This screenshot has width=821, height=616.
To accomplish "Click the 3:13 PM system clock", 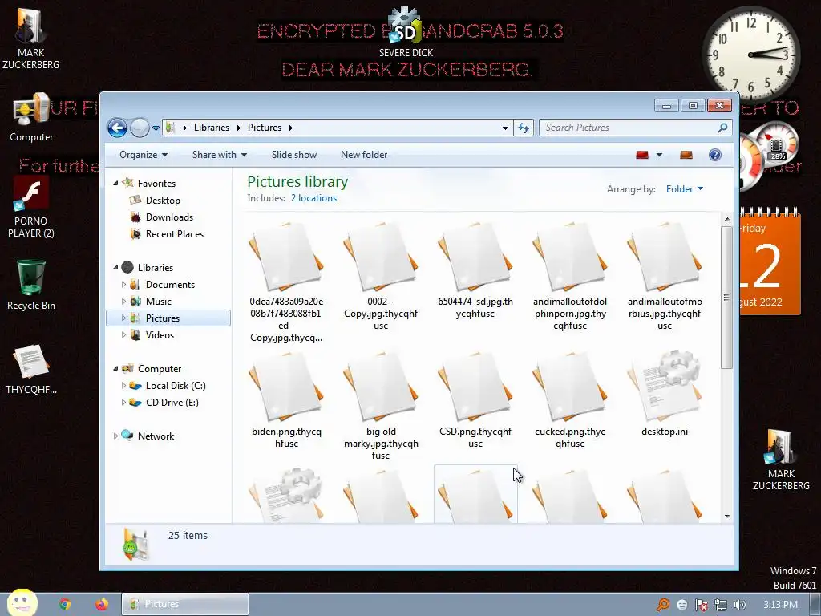I will pos(780,605).
